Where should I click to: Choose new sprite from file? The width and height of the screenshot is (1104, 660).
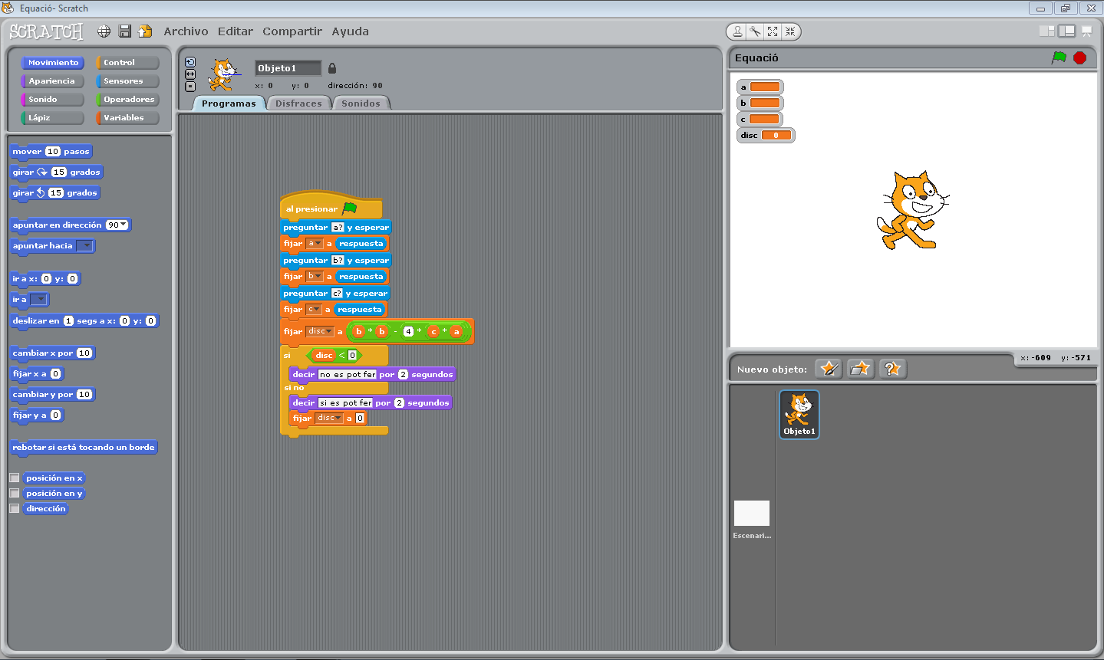tap(860, 369)
